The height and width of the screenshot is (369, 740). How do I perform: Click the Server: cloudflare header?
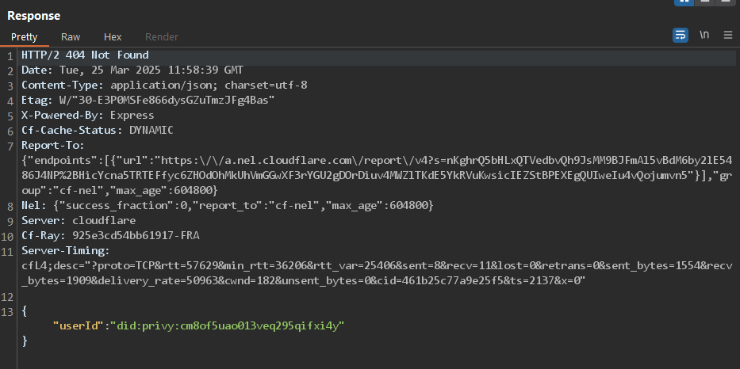(x=79, y=221)
